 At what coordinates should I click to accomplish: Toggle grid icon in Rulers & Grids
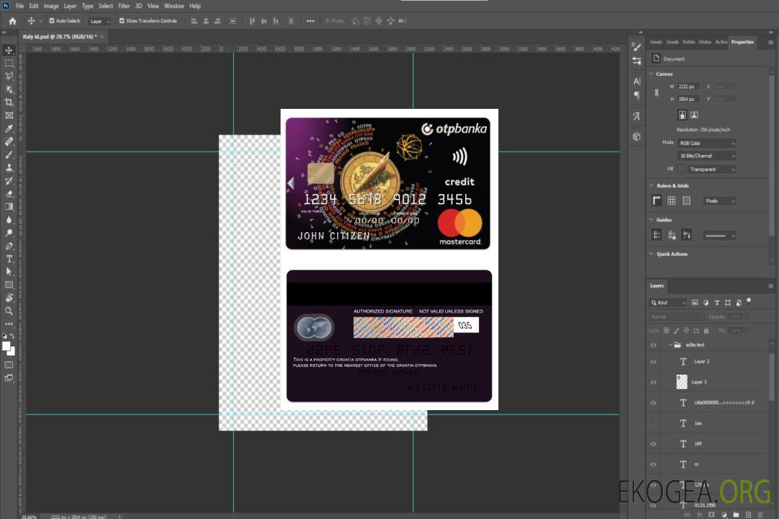[x=672, y=200]
